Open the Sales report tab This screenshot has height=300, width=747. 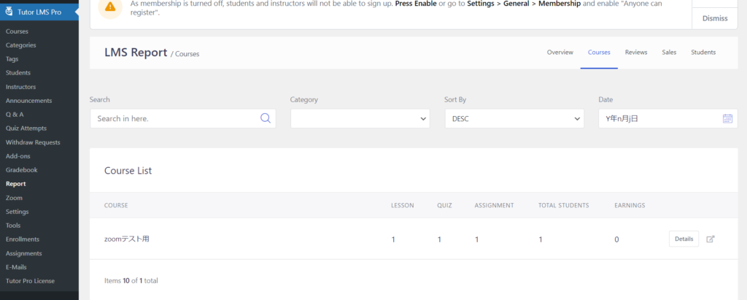coord(669,53)
